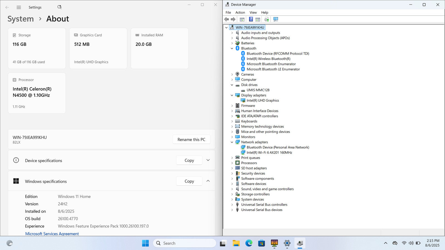Open the Action menu in Device Manager
The image size is (445, 250).
(x=240, y=12)
